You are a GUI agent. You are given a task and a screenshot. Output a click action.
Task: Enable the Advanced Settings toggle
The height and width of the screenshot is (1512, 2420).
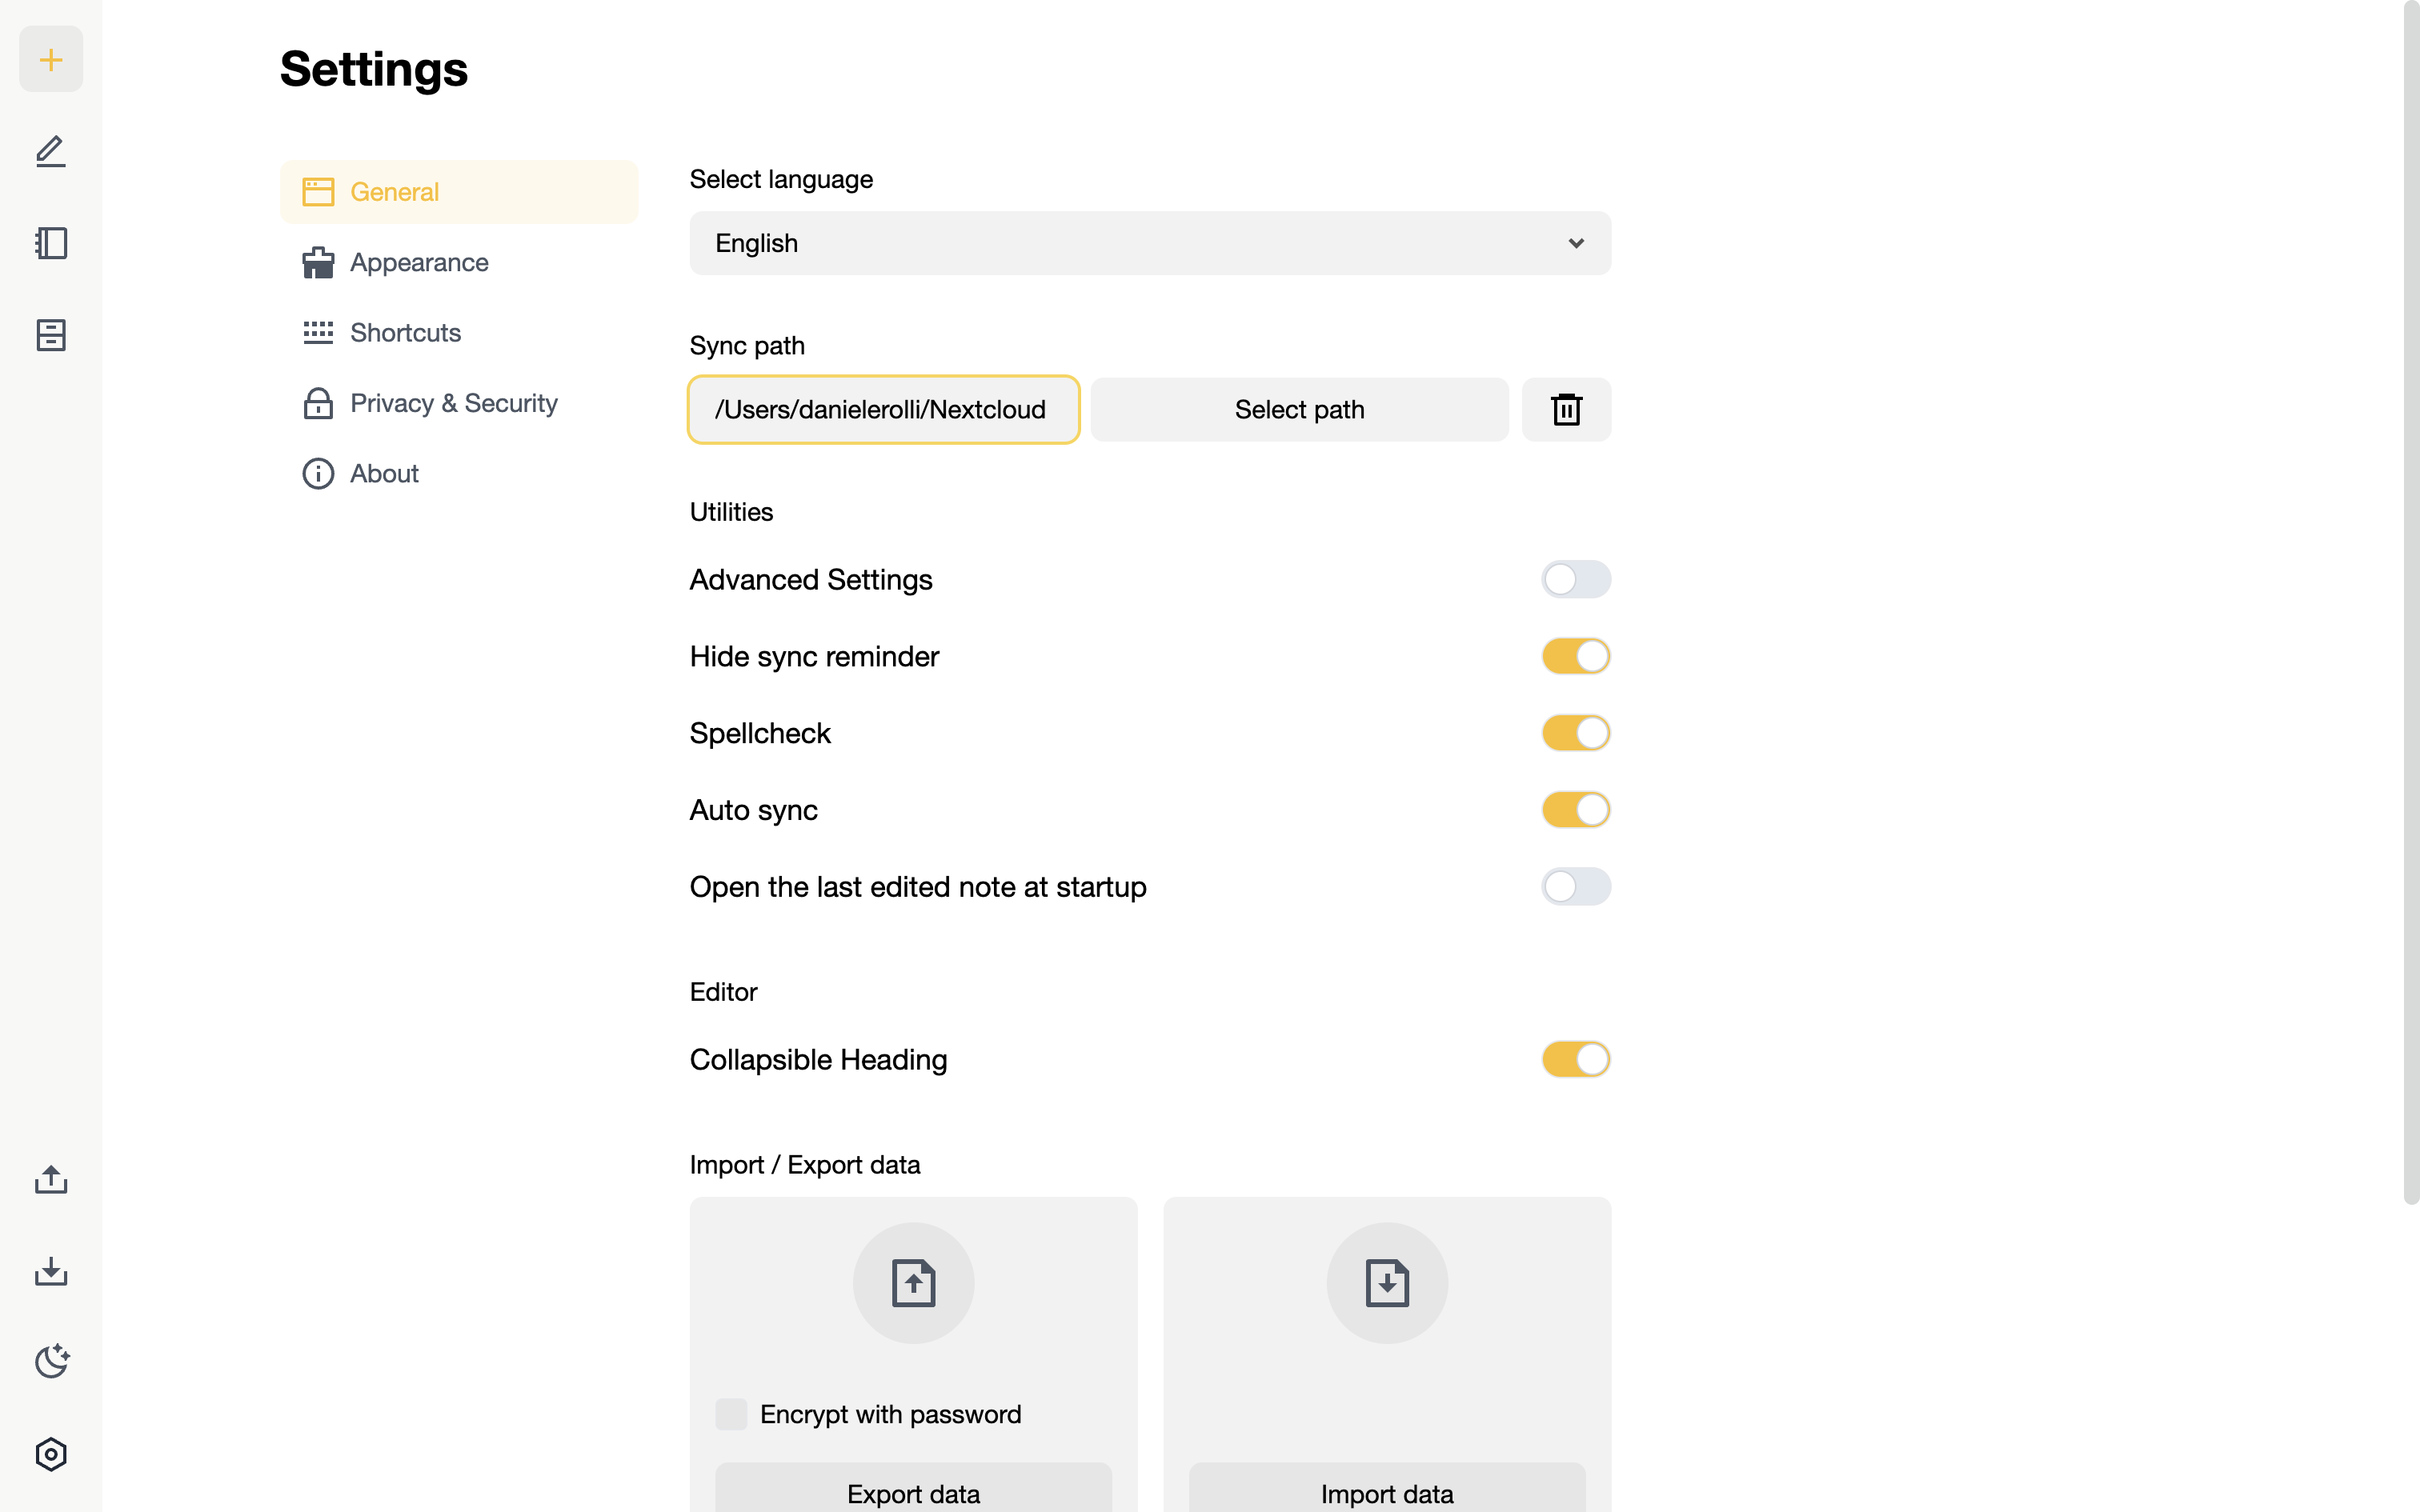point(1576,579)
